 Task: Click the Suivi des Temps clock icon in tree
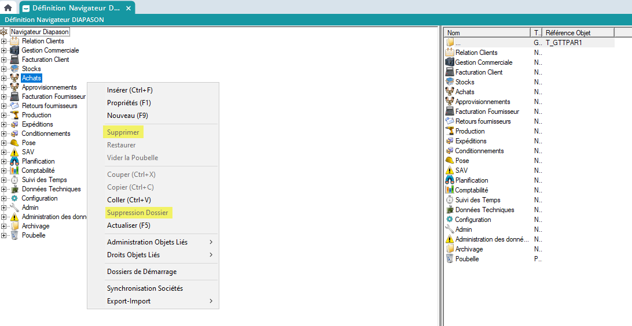(15, 180)
